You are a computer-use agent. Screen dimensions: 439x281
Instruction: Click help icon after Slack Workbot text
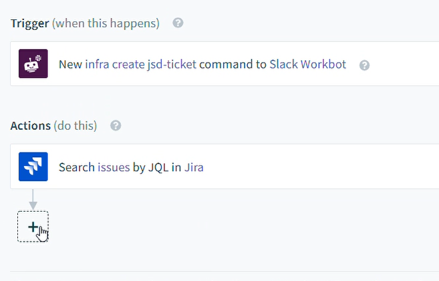pyautogui.click(x=364, y=65)
